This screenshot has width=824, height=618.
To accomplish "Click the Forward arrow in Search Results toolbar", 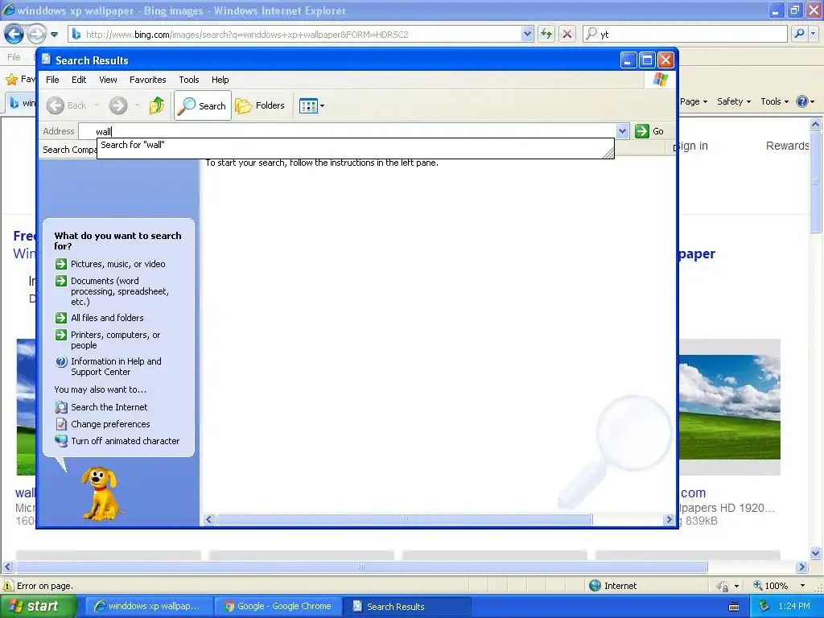I will pos(118,105).
